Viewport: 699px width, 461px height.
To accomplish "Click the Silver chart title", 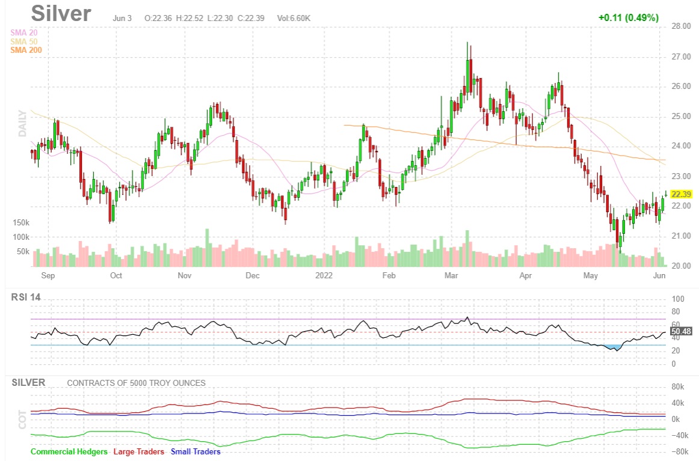I will point(61,13).
